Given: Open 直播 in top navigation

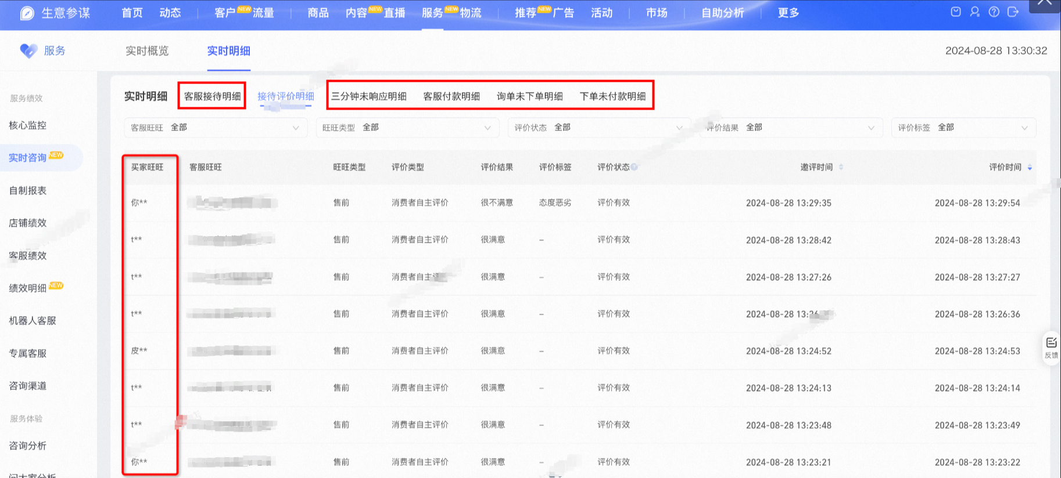Looking at the screenshot, I should [395, 13].
